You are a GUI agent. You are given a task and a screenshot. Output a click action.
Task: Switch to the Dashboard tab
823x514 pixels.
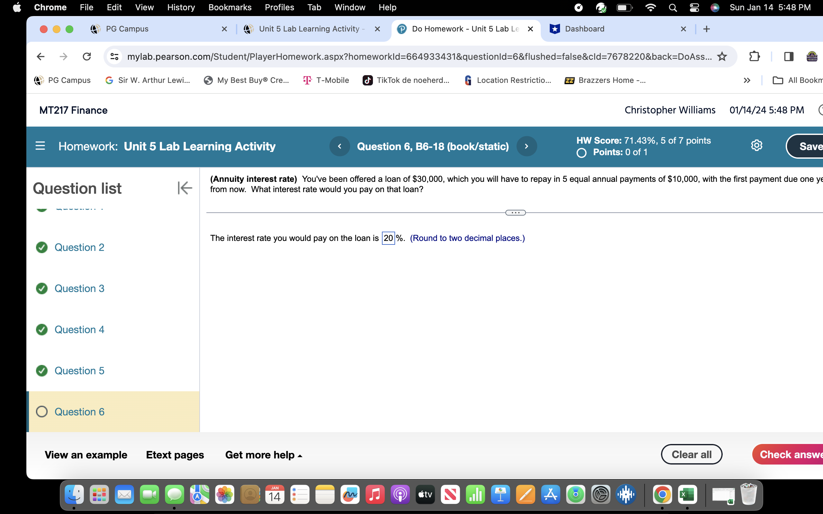pos(584,29)
